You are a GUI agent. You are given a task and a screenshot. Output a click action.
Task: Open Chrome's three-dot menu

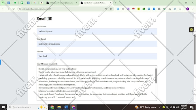tap(193, 9)
